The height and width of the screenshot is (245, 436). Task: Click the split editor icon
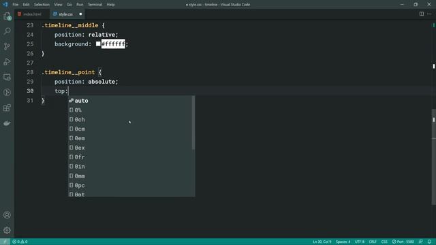pos(422,14)
